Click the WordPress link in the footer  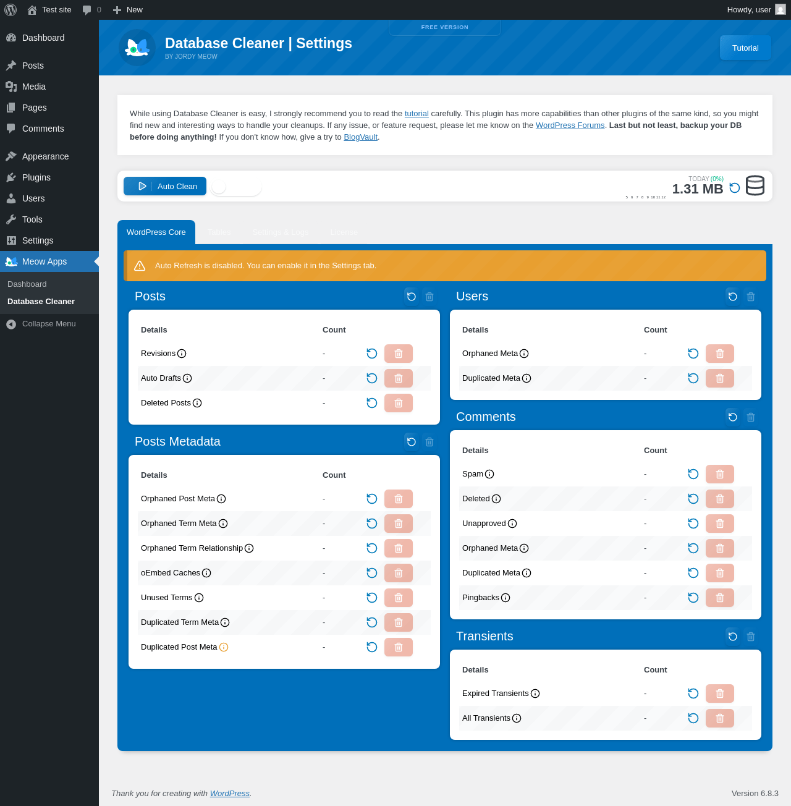tap(229, 794)
